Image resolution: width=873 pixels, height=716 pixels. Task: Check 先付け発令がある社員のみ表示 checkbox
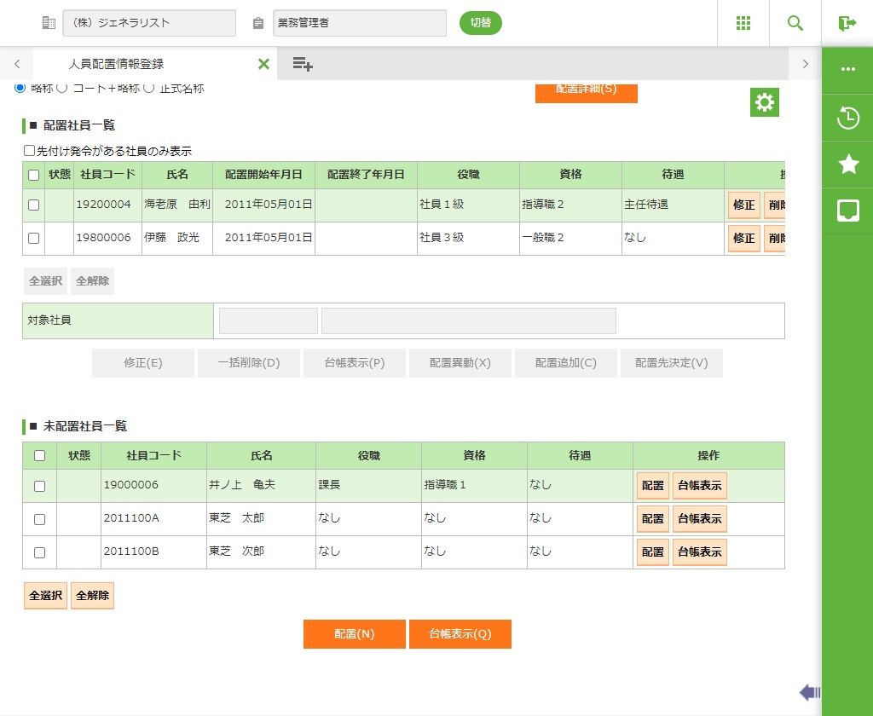click(30, 151)
